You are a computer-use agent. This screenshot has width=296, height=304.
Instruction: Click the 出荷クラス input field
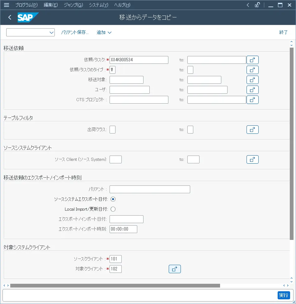point(112,129)
